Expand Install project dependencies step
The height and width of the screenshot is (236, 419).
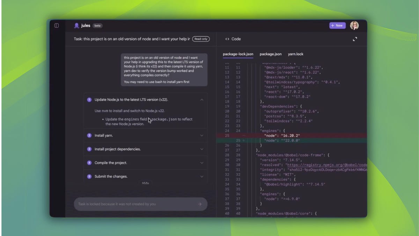tap(201, 149)
